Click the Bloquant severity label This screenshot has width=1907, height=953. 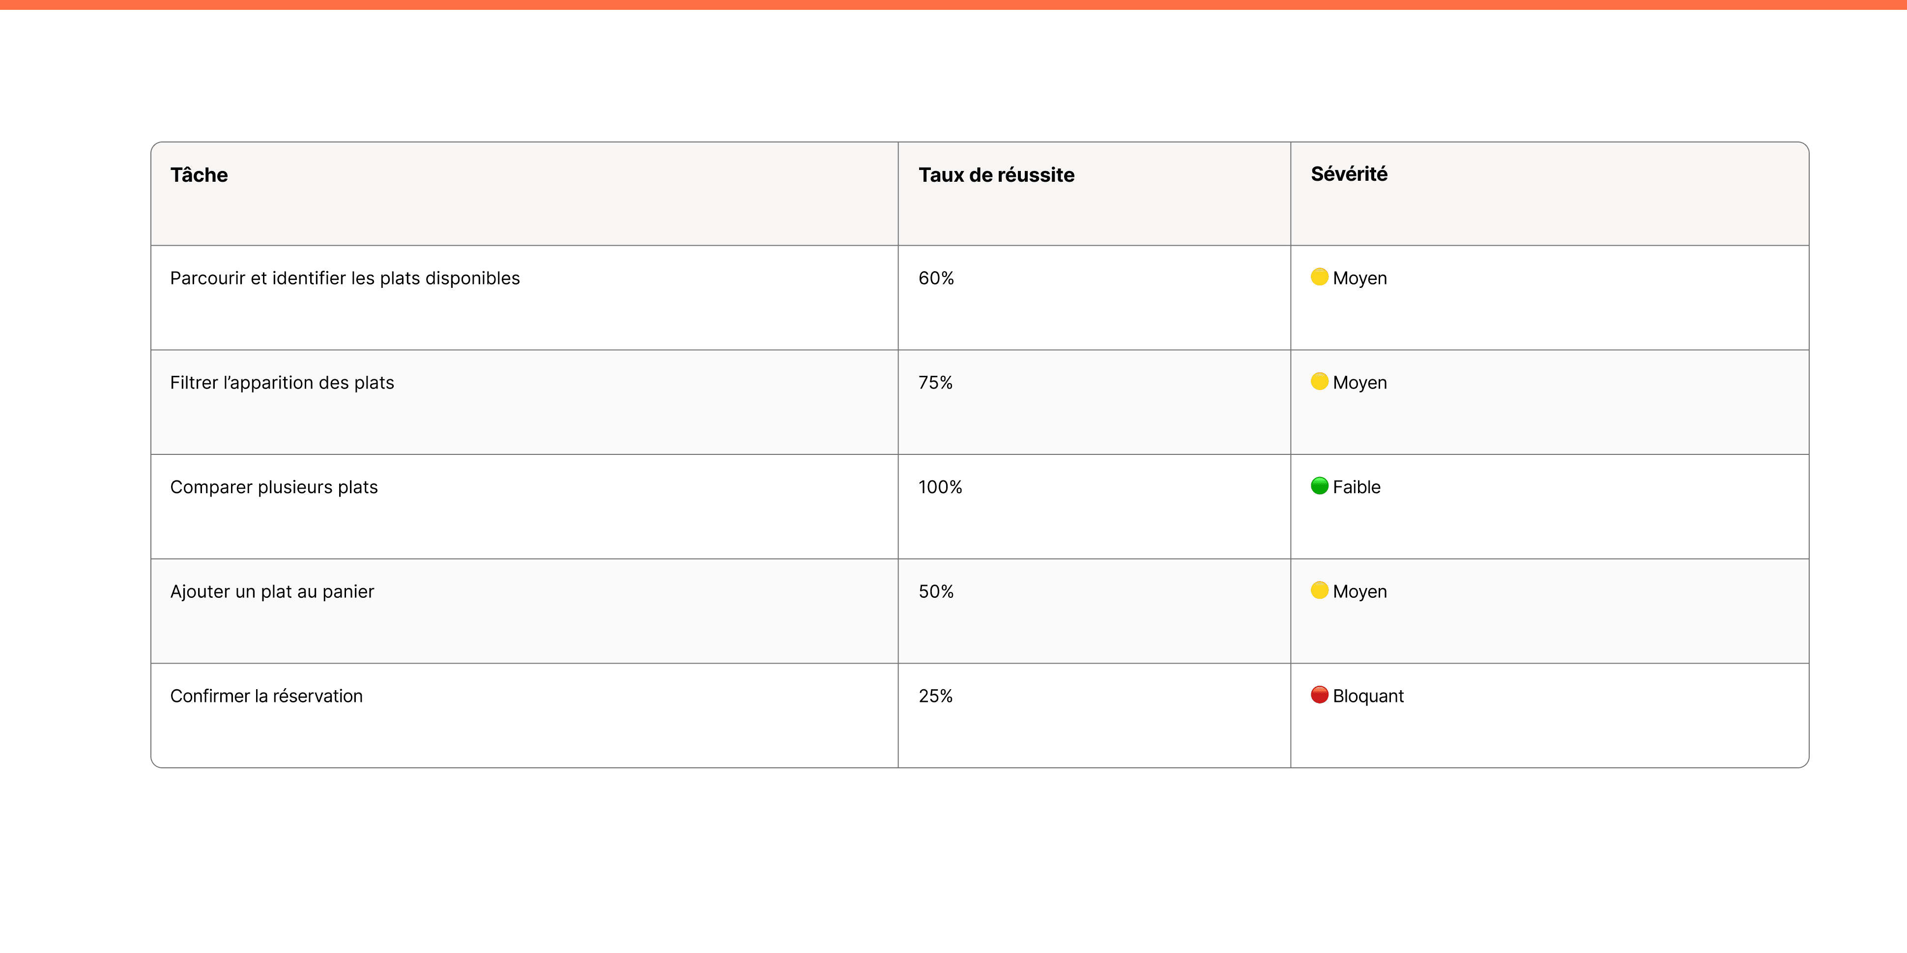pos(1368,696)
